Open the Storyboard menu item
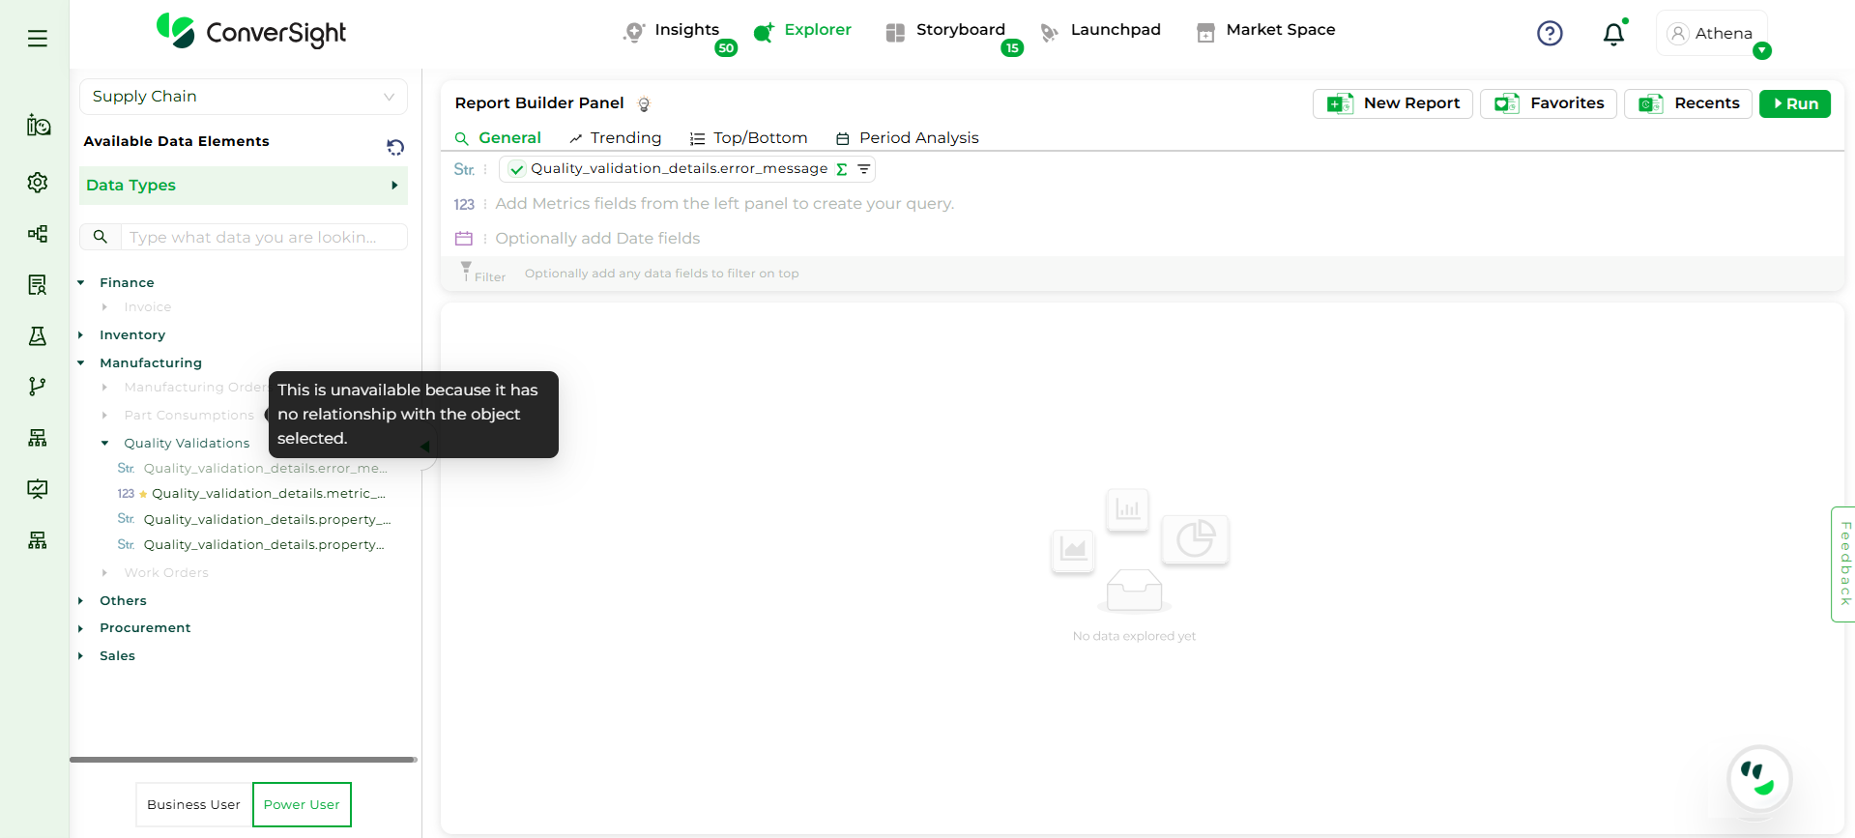The image size is (1855, 838). [x=959, y=30]
